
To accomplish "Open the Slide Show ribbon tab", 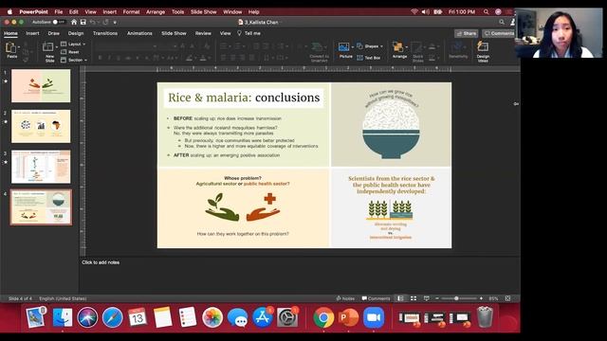I will click(174, 33).
